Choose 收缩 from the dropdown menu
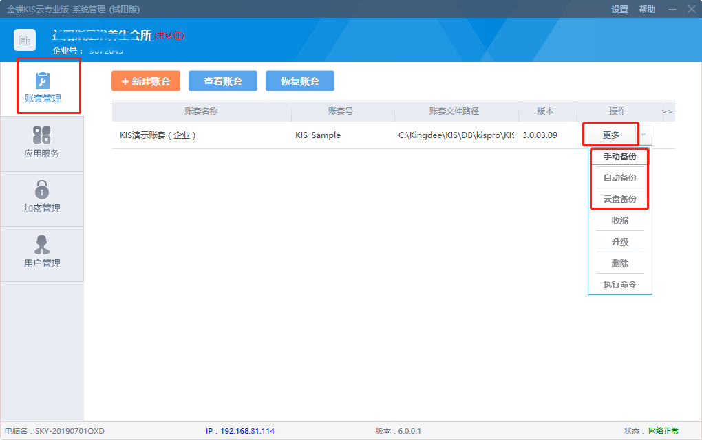702x440 pixels. tap(619, 221)
